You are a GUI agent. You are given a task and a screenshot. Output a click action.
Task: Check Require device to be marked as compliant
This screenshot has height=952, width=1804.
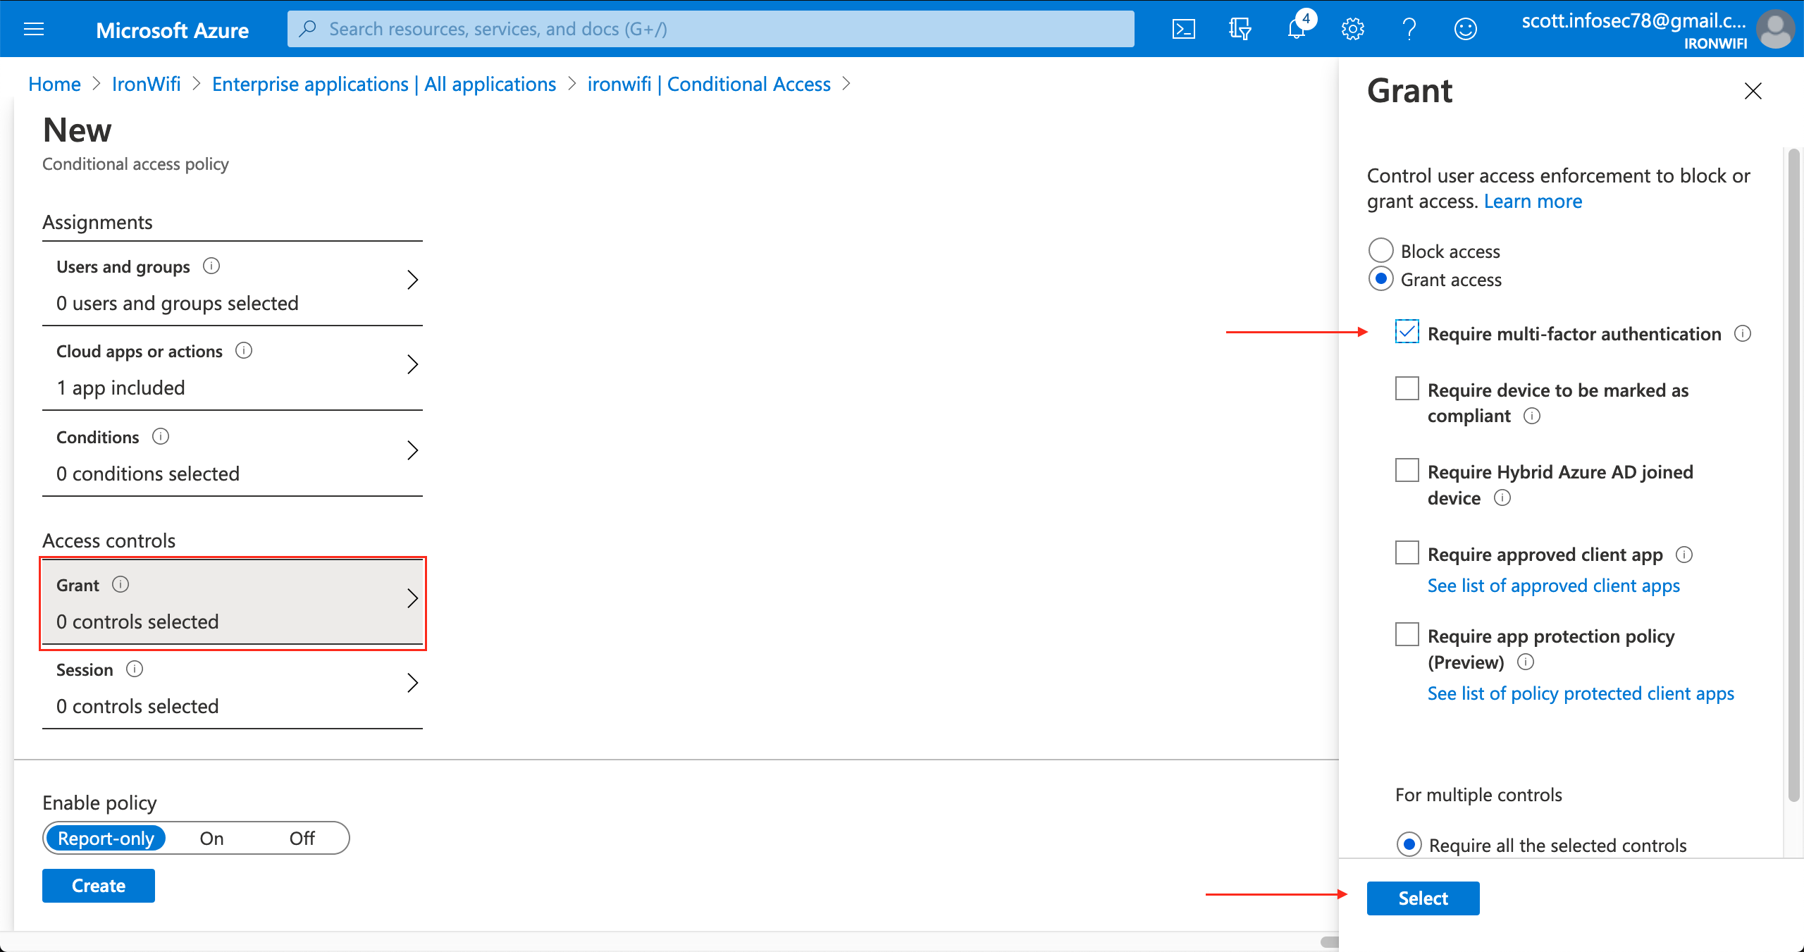(x=1406, y=388)
